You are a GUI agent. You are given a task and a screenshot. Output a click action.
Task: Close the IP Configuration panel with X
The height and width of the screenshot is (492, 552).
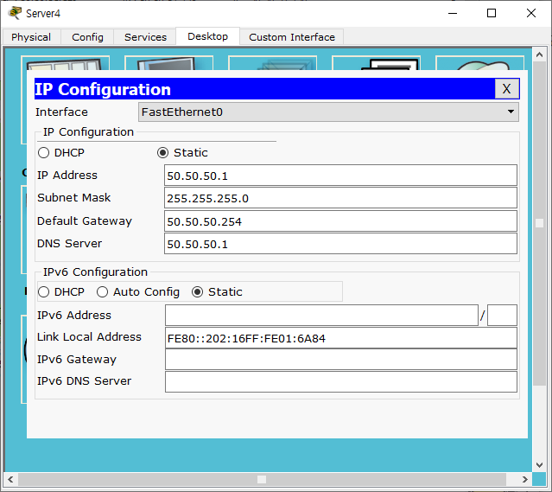506,89
